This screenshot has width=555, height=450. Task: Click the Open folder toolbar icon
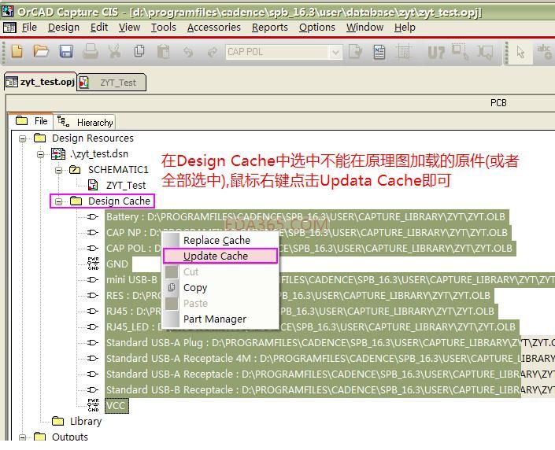pos(41,52)
